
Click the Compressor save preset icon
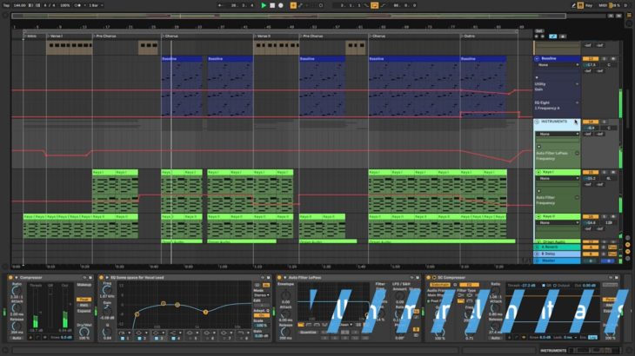[x=90, y=278]
